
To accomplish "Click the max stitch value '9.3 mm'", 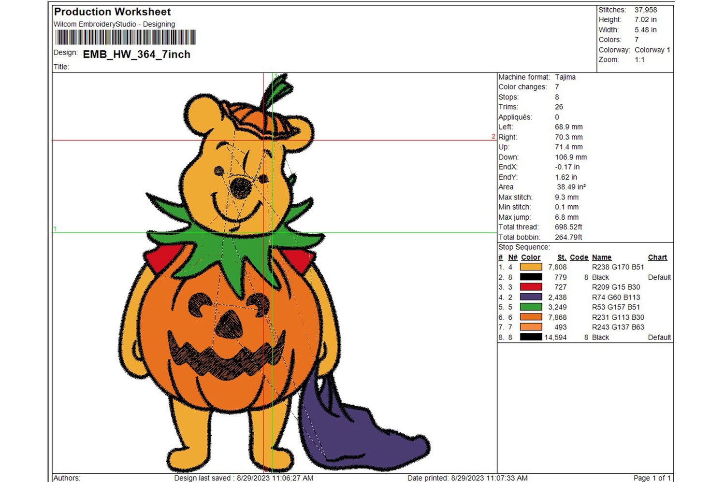I will point(567,197).
